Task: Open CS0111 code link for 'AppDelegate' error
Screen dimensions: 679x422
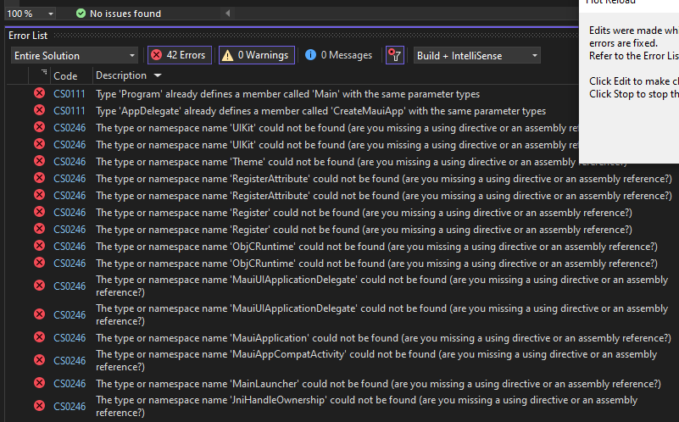Action: [70, 111]
